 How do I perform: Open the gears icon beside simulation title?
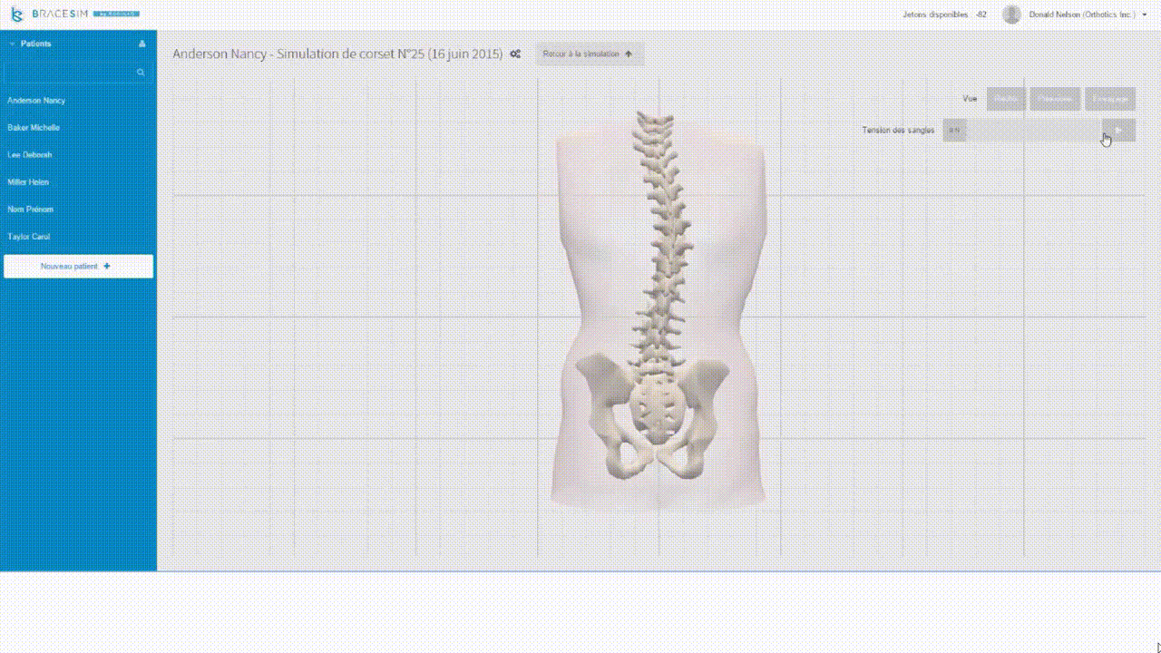[515, 54]
